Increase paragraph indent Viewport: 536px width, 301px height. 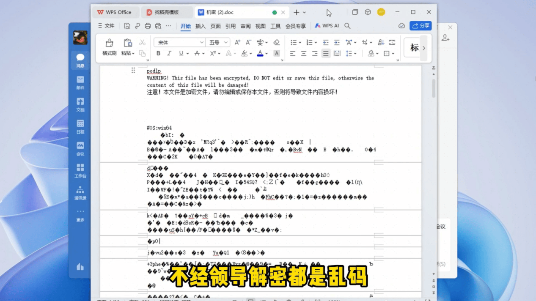pos(337,42)
